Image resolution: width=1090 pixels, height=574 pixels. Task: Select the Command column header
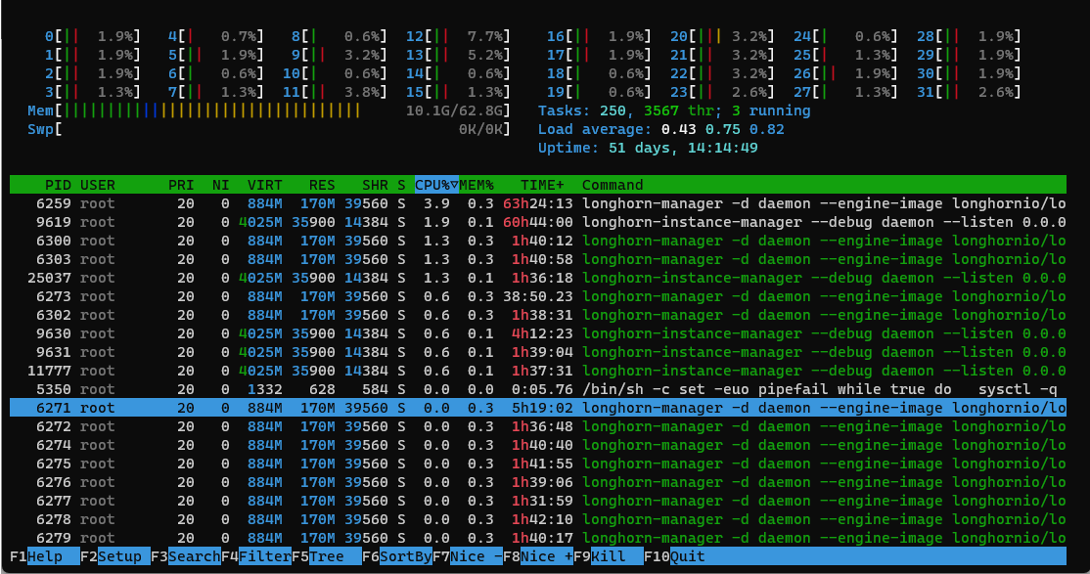[613, 185]
